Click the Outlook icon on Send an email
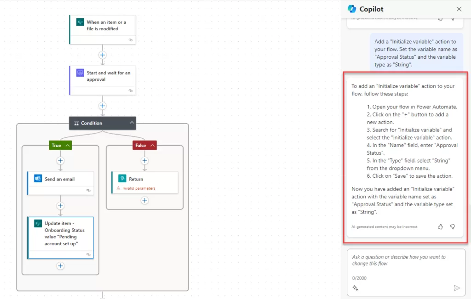 [x=38, y=179]
